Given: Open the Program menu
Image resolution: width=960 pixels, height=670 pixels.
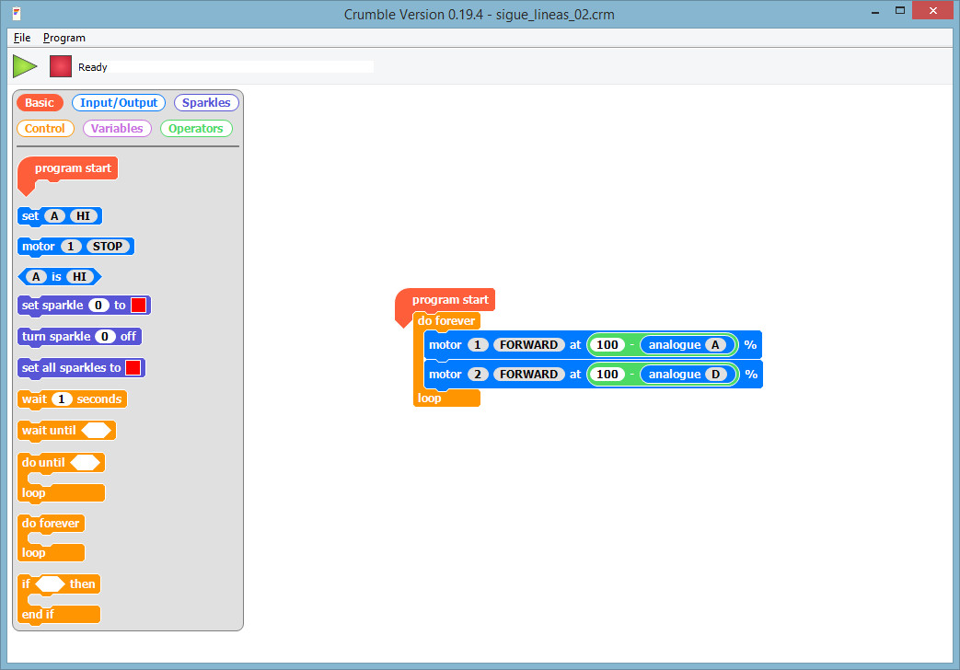Looking at the screenshot, I should (x=64, y=38).
